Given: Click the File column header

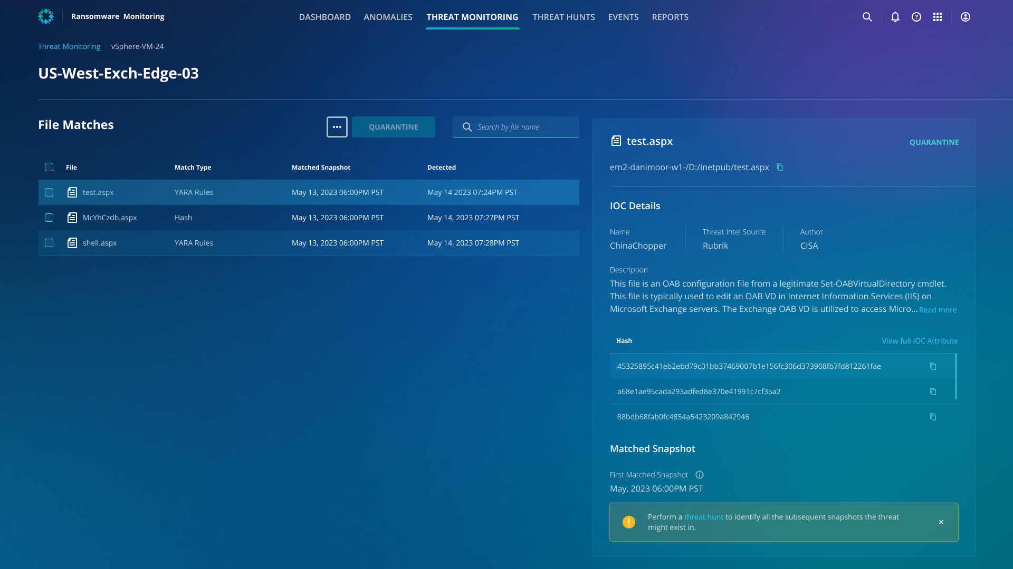Looking at the screenshot, I should (71, 167).
